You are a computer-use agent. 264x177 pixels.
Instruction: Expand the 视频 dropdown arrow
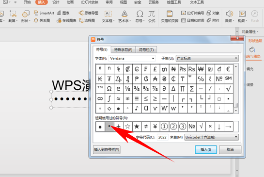(247, 21)
